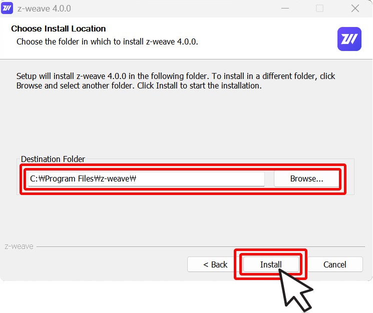Click the header subtitle about choosing the folder
The width and height of the screenshot is (373, 313).
click(107, 41)
